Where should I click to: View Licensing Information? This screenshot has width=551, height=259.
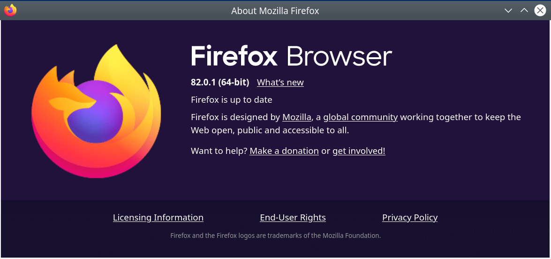[x=158, y=218]
